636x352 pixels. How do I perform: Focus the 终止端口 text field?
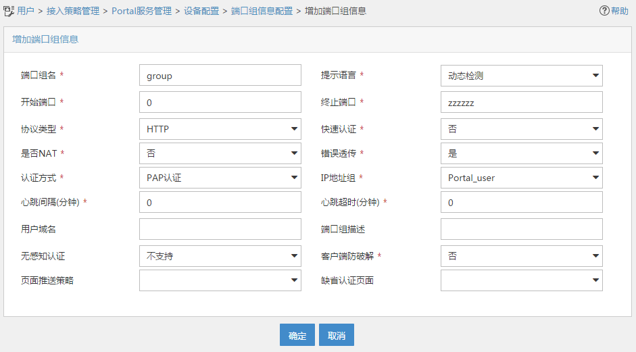(521, 102)
